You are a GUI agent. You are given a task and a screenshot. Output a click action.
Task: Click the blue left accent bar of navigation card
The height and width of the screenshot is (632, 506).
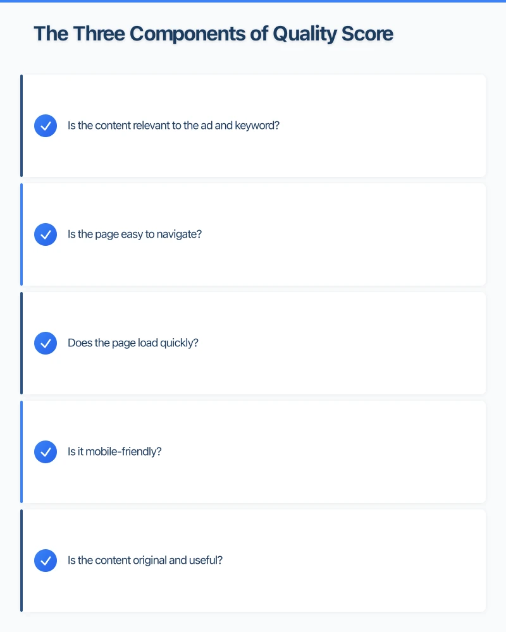pos(22,234)
